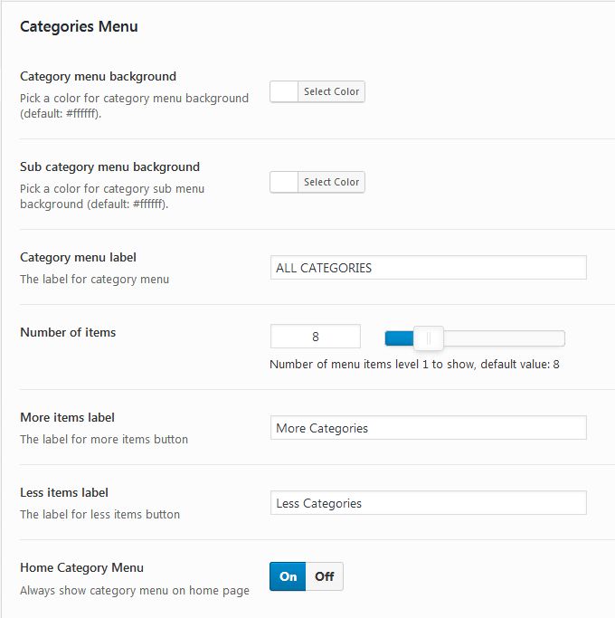615x618 pixels.
Task: Switch Home Category Menu to Off
Action: pyautogui.click(x=325, y=576)
